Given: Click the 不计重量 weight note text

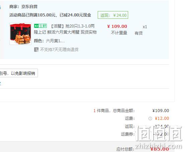Looking at the screenshot, I should (119, 33).
